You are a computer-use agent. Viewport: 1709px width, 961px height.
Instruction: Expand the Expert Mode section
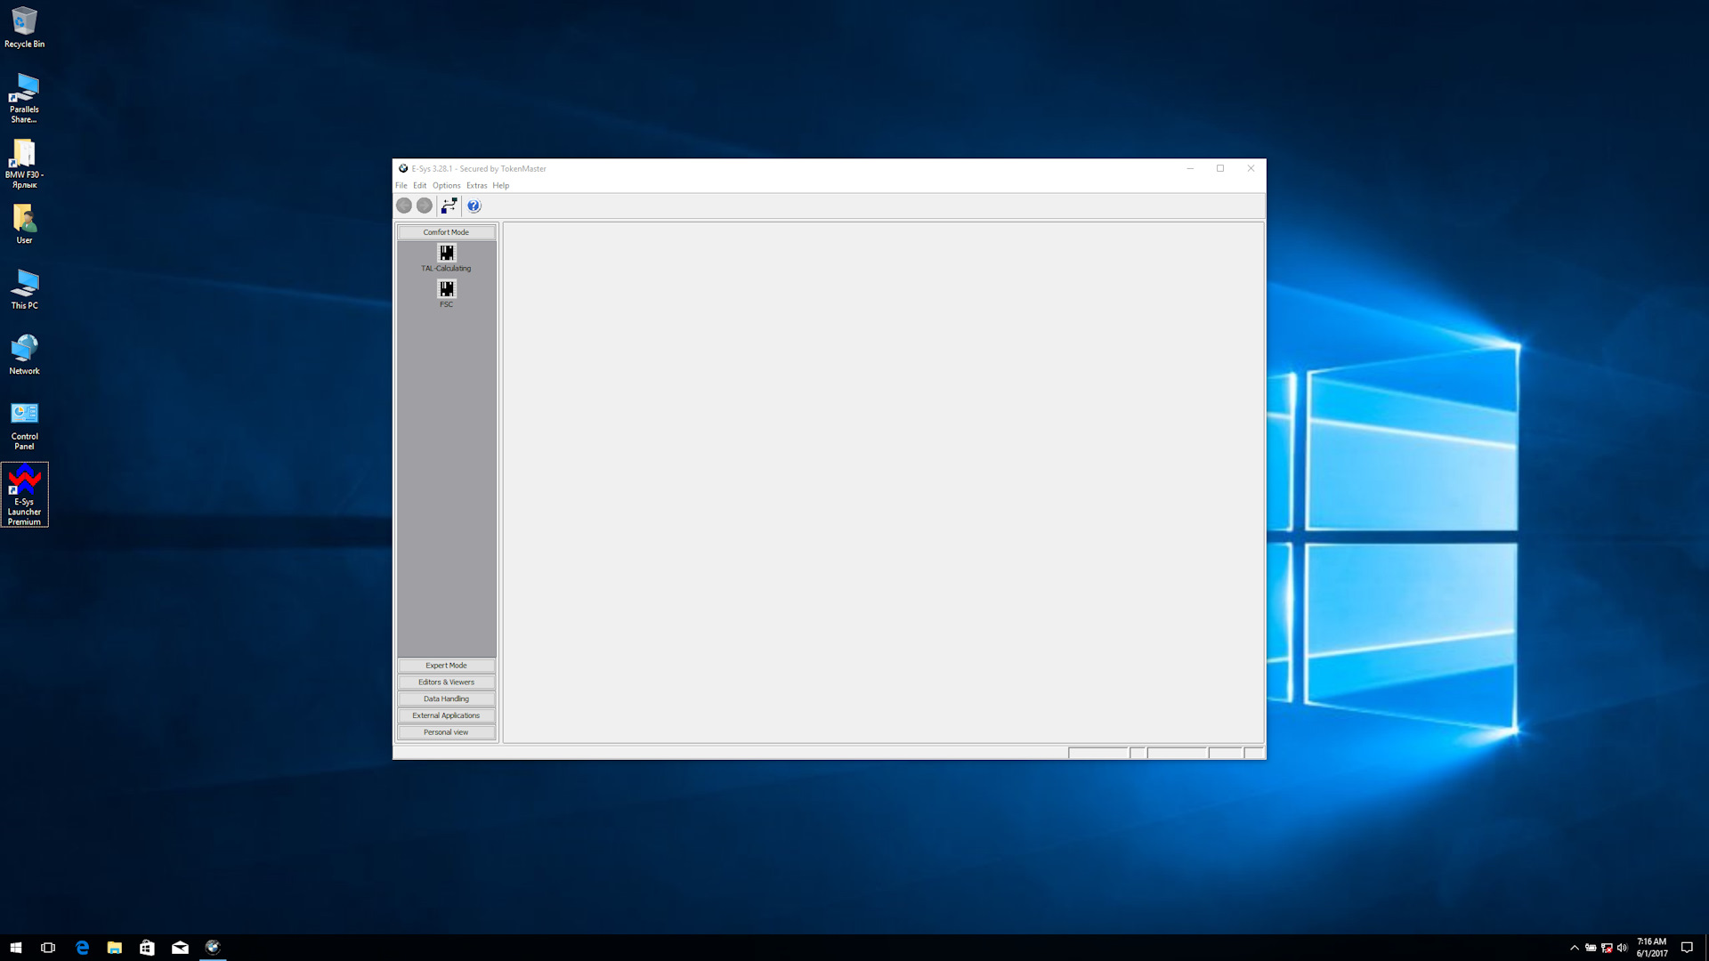[446, 666]
